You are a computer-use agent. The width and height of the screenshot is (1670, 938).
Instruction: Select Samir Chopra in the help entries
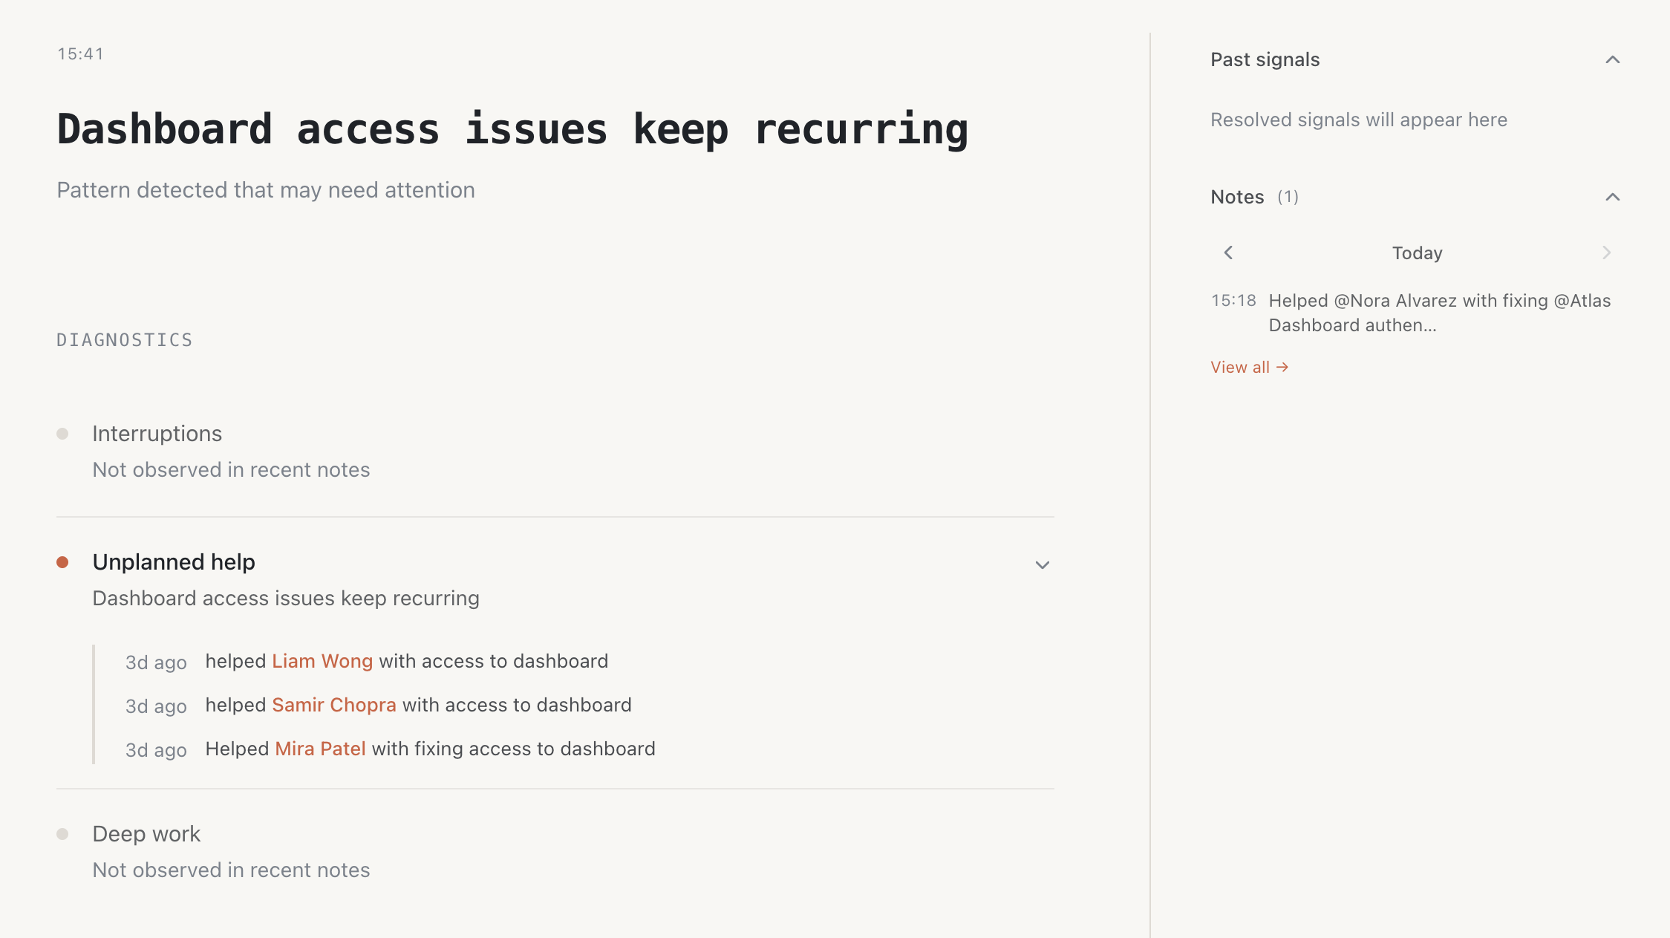(333, 704)
